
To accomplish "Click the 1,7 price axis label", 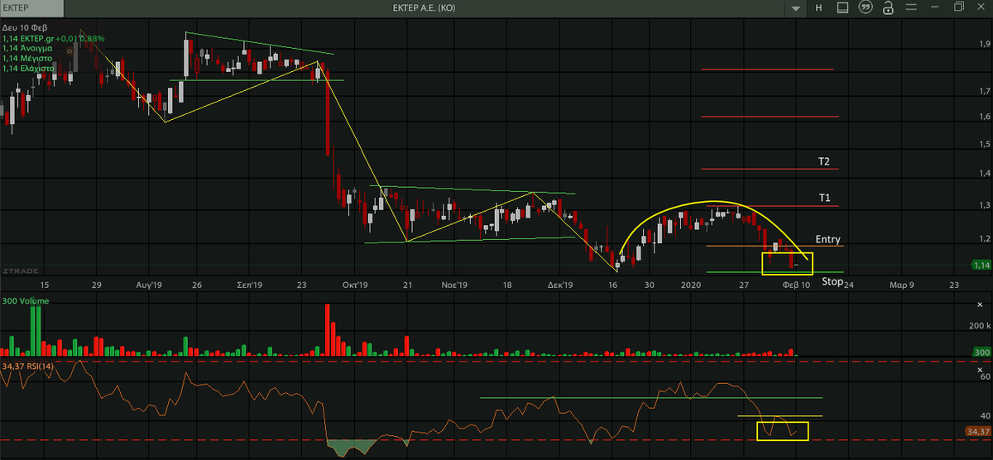I will click(x=985, y=91).
